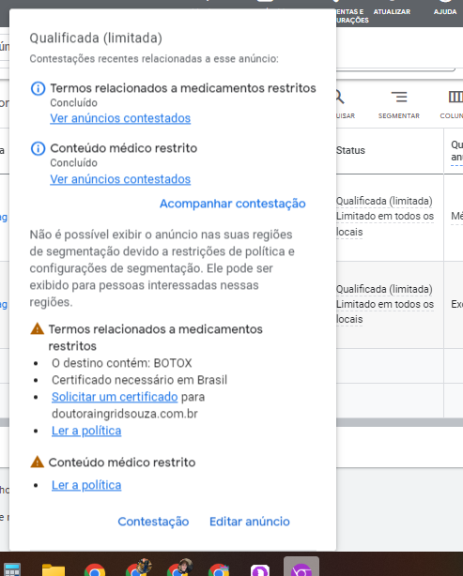Image resolution: width=463 pixels, height=576 pixels.
Task: Open first Chrome icon in taskbar
Action: [95, 569]
